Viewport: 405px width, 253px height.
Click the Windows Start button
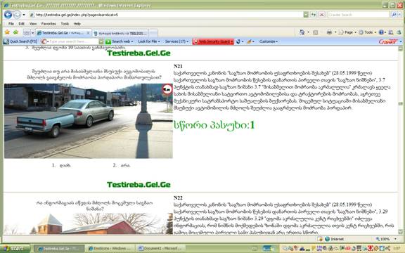coord(15,249)
